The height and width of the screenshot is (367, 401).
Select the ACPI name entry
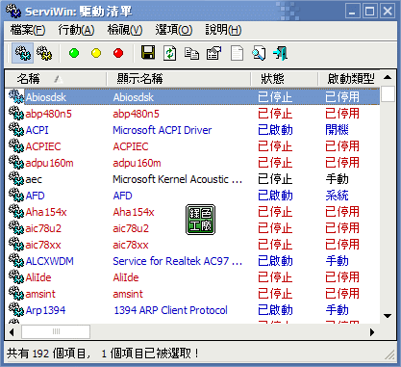(x=37, y=130)
